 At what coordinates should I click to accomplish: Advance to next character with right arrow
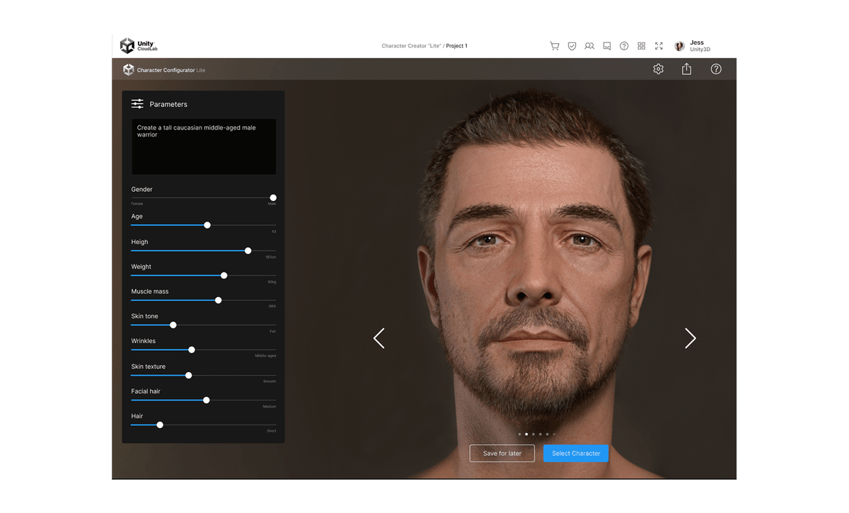point(690,338)
